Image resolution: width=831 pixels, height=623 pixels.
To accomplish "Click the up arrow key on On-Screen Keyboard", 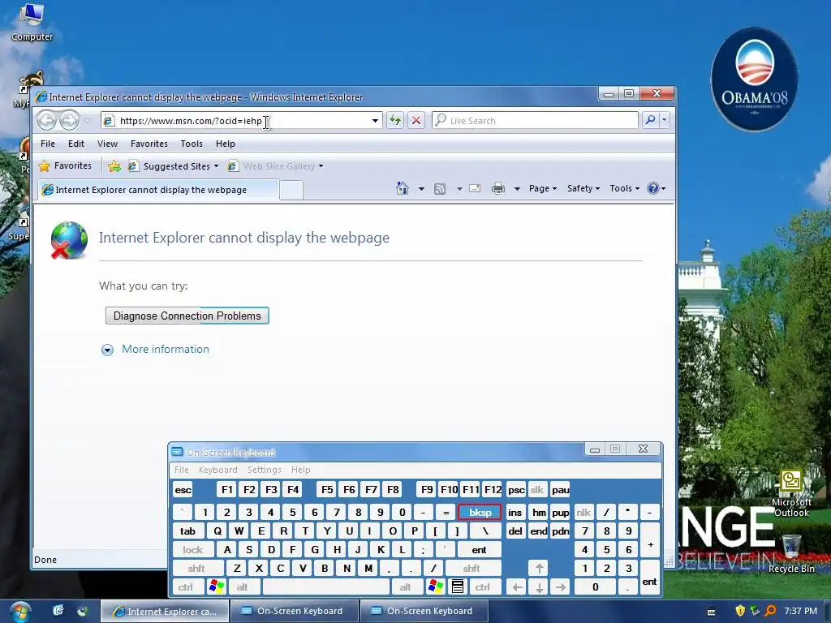I will pos(539,569).
